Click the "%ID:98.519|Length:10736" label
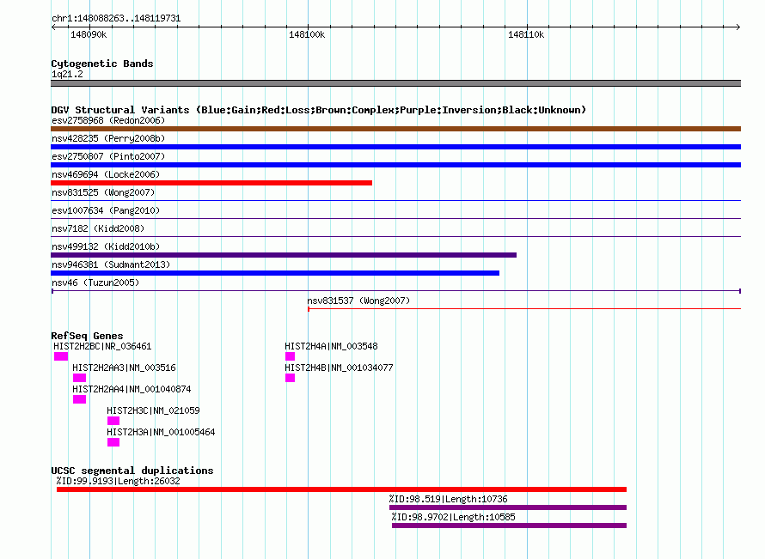This screenshot has width=765, height=559. point(449,499)
